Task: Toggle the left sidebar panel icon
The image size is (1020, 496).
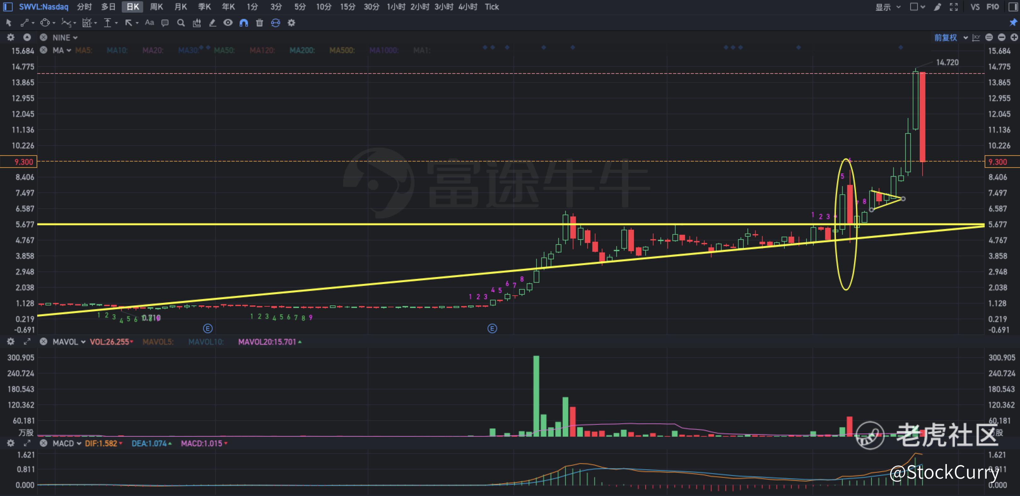Action: 8,7
